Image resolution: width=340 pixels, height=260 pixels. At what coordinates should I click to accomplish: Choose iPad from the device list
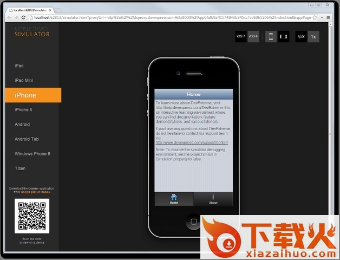tap(19, 66)
